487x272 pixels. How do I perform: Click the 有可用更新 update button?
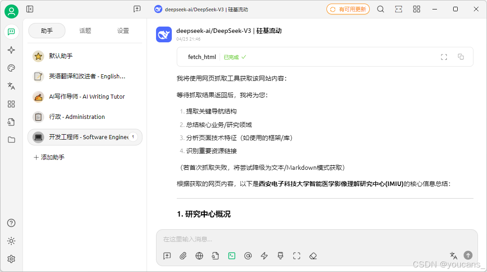click(348, 9)
